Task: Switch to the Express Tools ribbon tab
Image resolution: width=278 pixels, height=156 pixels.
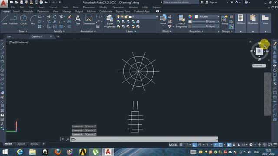Action: pyautogui.click(x=123, y=11)
